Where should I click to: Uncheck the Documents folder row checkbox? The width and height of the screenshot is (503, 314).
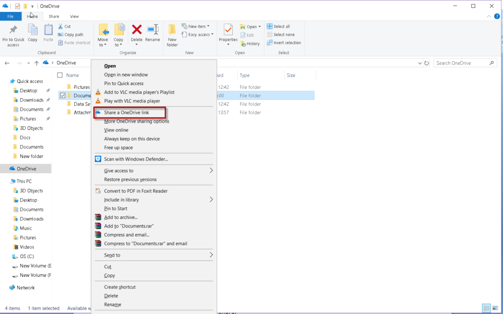pos(62,96)
